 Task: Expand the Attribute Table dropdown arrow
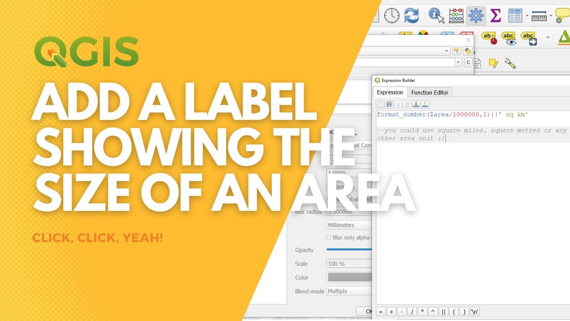tap(527, 16)
